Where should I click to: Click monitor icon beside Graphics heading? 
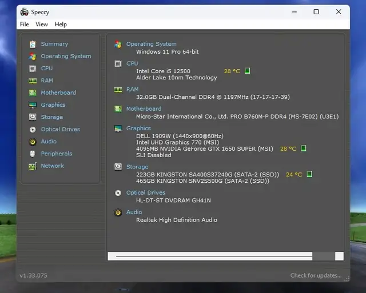(x=118, y=129)
